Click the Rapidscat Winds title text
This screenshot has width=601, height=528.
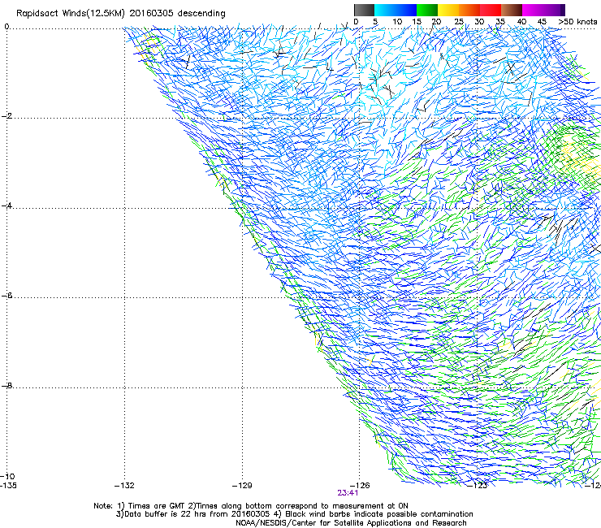[x=121, y=14]
